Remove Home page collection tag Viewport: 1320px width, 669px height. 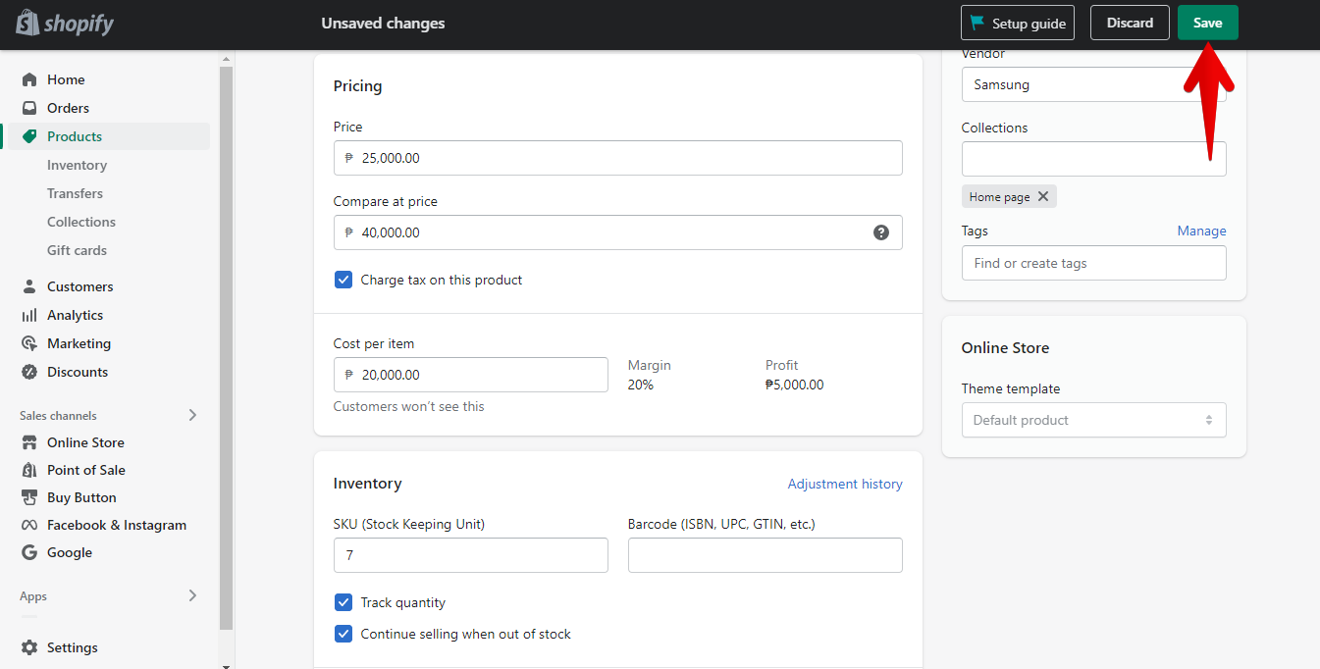pos(1043,196)
